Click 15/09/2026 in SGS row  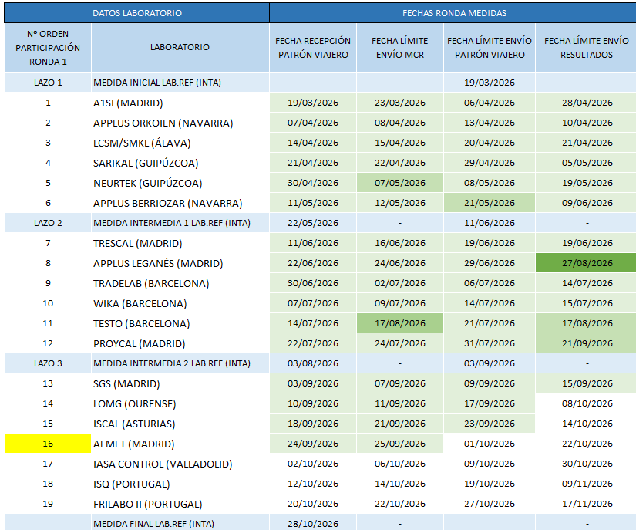pyautogui.click(x=586, y=383)
